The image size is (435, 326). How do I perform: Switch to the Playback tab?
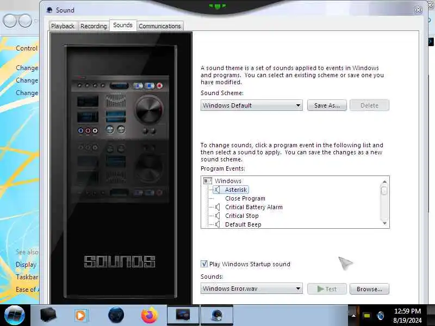pyautogui.click(x=63, y=26)
